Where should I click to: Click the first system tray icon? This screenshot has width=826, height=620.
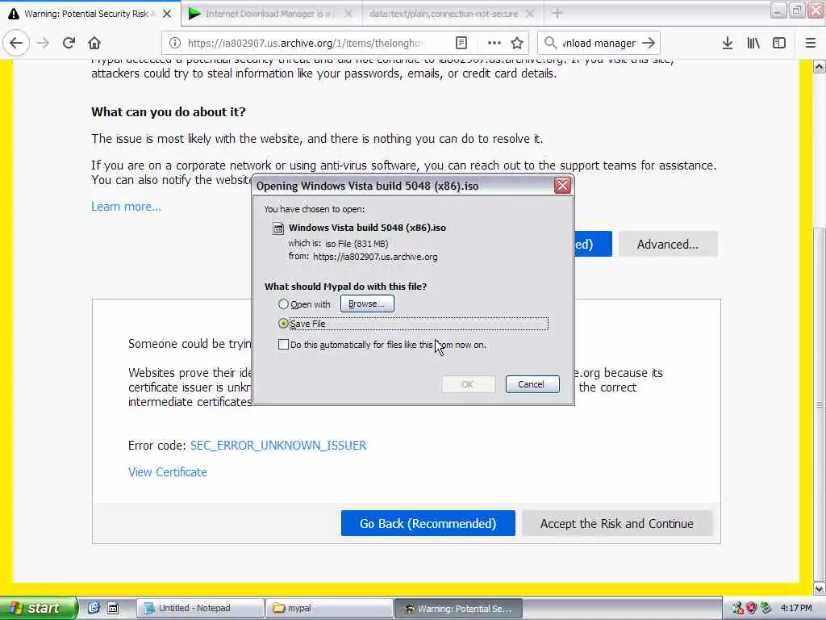737,608
